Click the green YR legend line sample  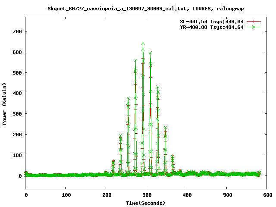pos(254,27)
